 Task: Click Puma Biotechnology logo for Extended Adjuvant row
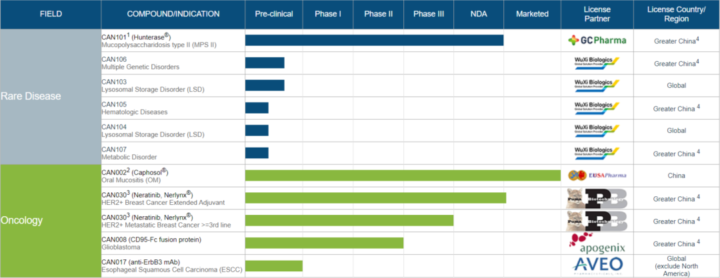pyautogui.click(x=597, y=198)
